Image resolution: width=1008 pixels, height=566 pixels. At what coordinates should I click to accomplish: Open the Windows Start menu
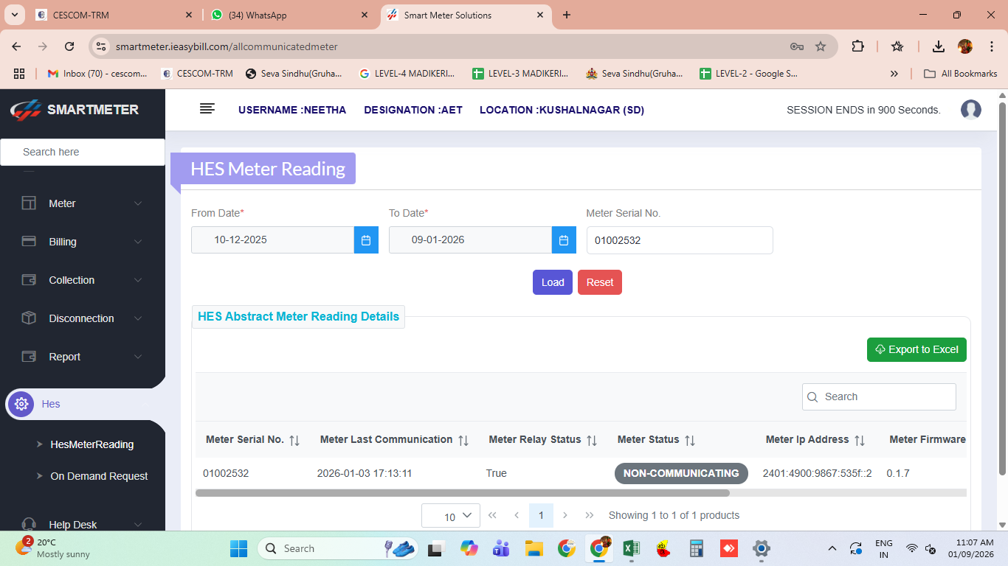coord(238,548)
